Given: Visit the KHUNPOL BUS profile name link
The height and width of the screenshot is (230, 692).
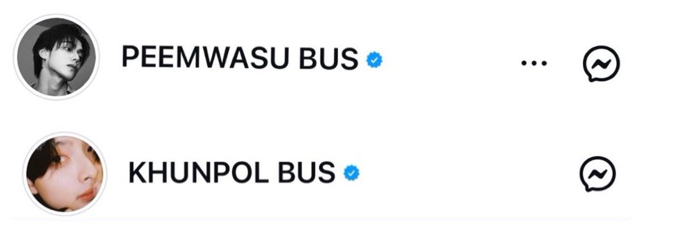Looking at the screenshot, I should pos(232,172).
